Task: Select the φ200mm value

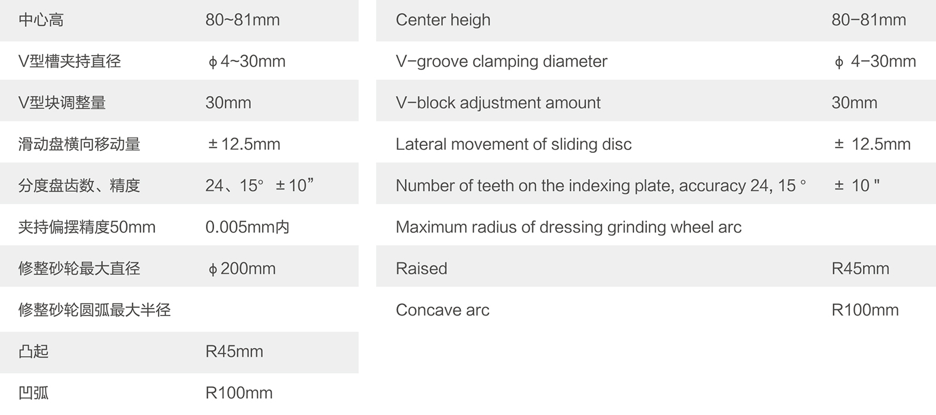Action: point(242,269)
